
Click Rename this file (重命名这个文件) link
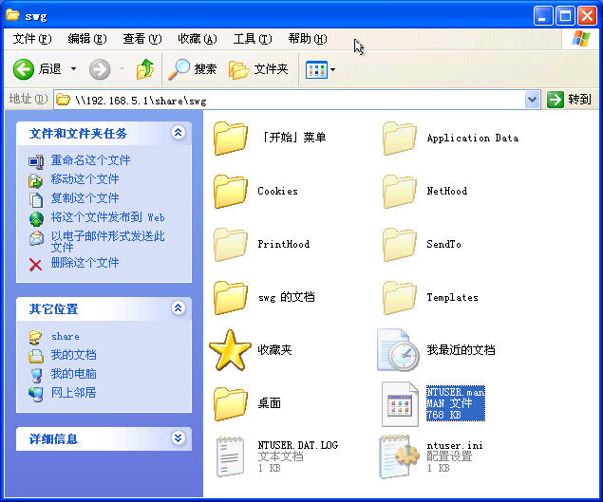point(90,160)
